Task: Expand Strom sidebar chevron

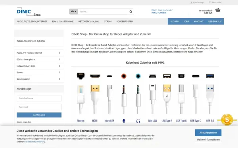Action: (x=59, y=72)
